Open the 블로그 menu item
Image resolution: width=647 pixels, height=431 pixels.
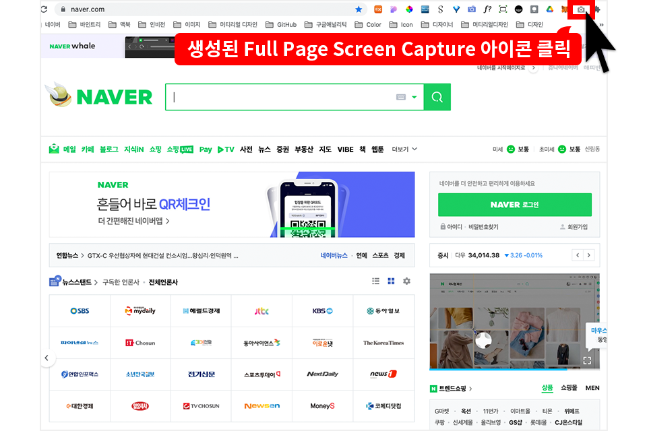[x=109, y=150]
